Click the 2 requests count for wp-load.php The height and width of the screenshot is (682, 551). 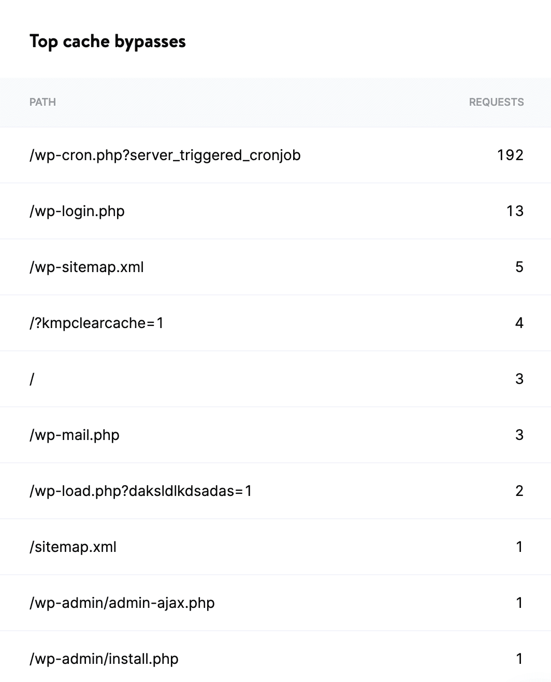(520, 491)
